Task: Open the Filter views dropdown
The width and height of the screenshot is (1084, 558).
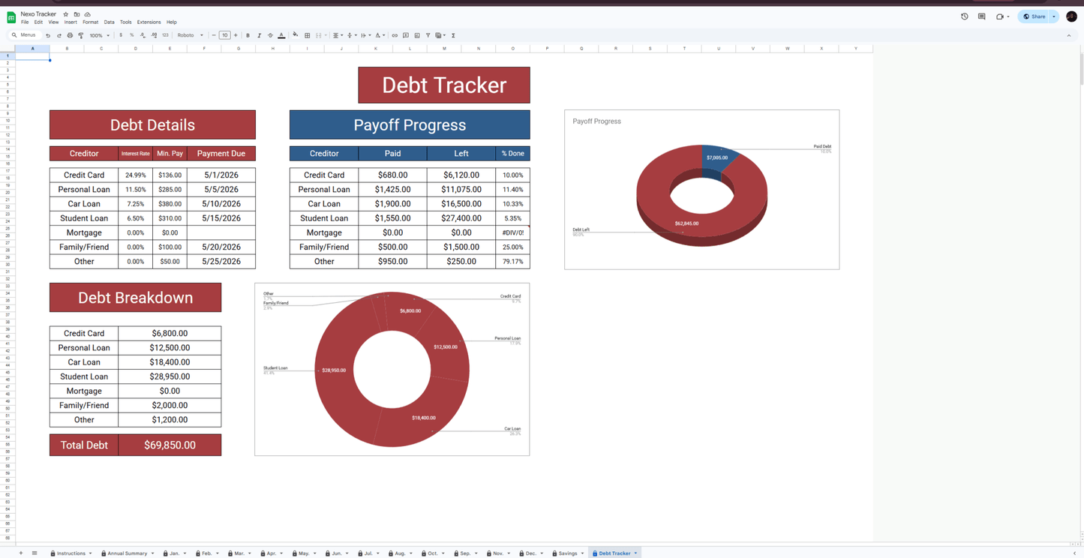Action: (440, 35)
